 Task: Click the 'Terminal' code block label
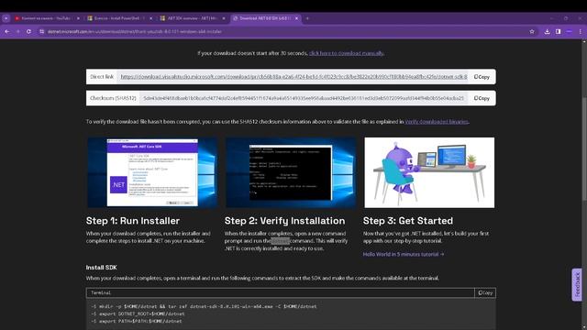101,293
